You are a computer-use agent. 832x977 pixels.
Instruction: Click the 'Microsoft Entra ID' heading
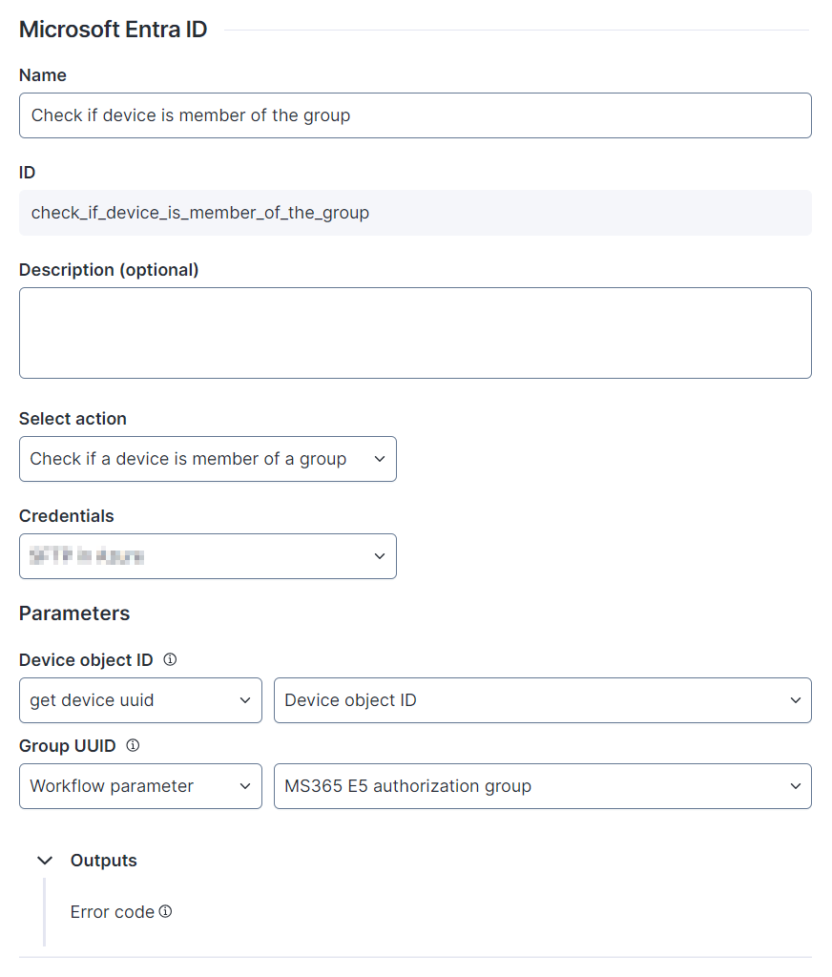click(x=112, y=30)
